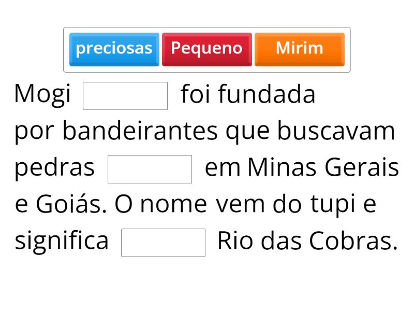Image resolution: width=414 pixels, height=311 pixels.
Task: Select the blue "preciosas" word tile
Action: coord(114,49)
